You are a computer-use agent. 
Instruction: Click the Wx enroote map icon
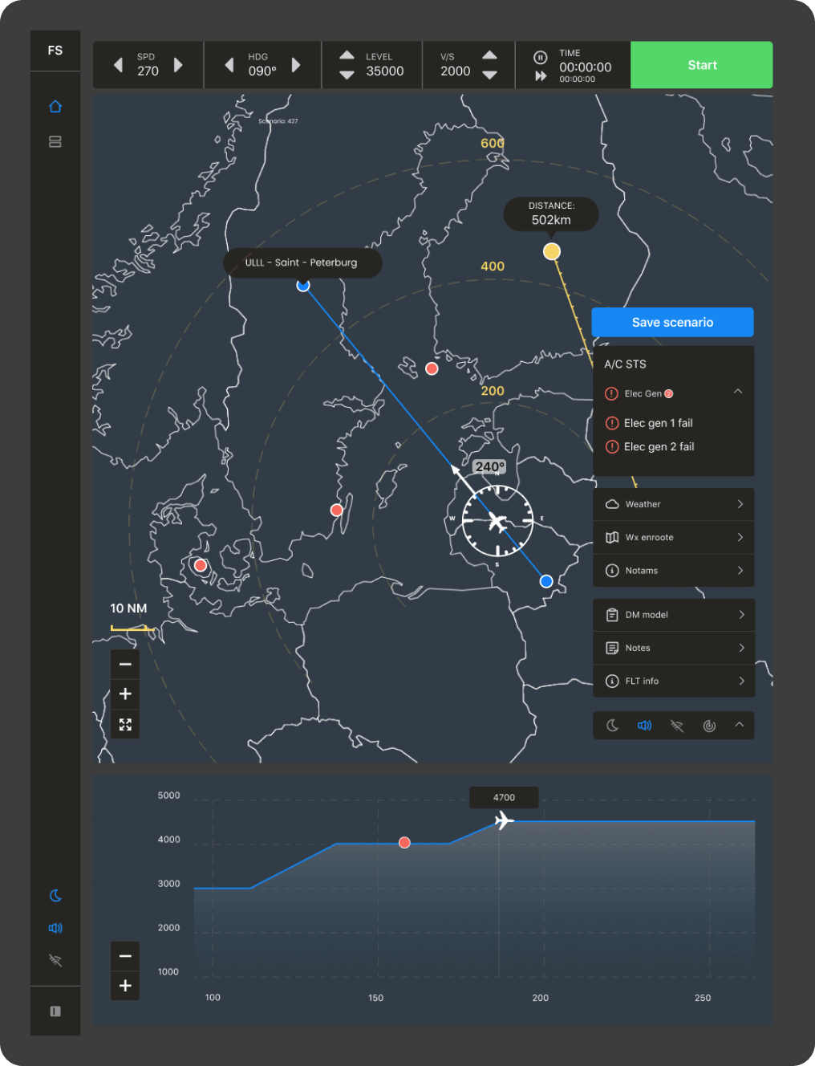[x=612, y=537]
